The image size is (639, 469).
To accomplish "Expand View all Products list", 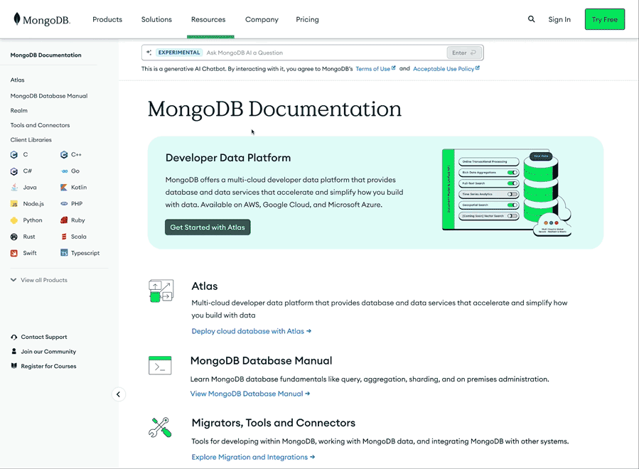I will pos(38,280).
